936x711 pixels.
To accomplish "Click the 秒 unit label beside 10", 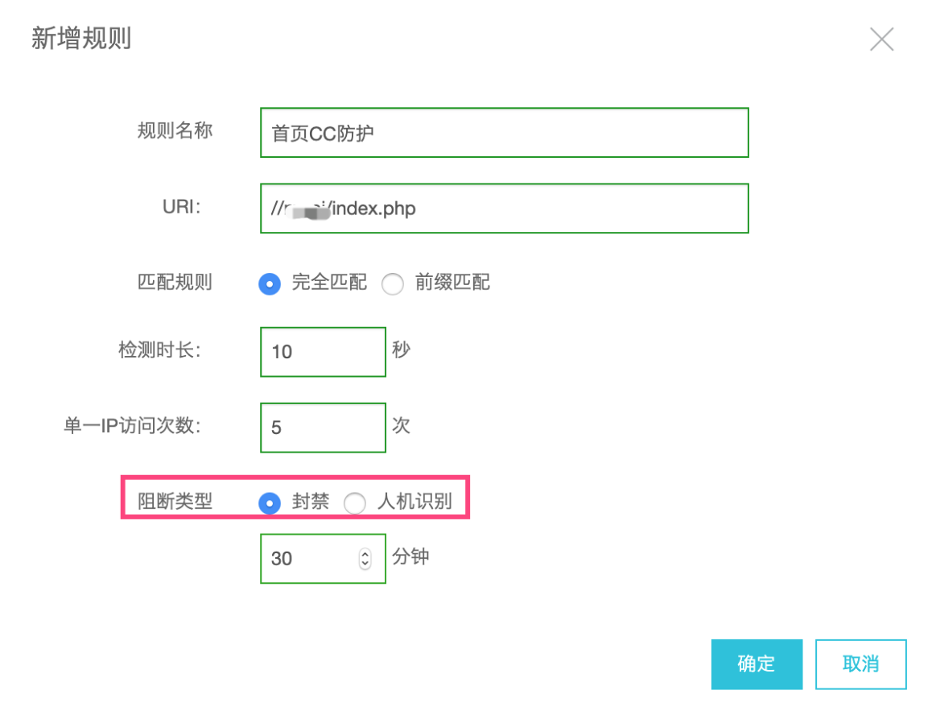I will (400, 349).
